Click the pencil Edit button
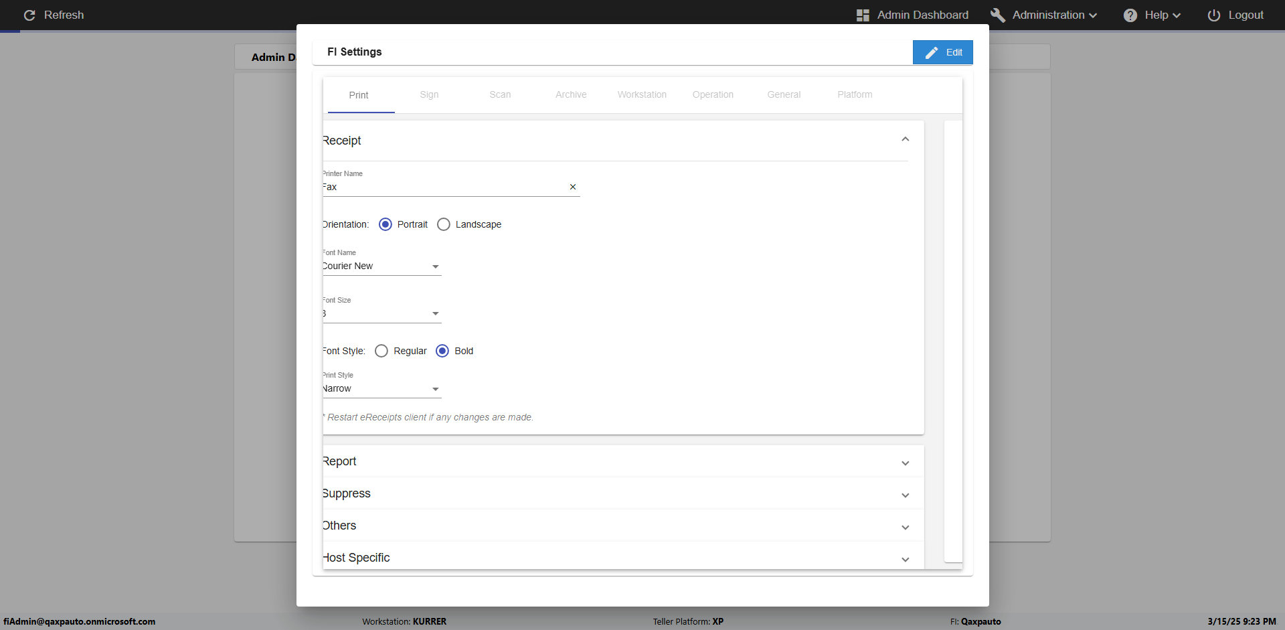Screen dimensions: 1285x630 click(x=942, y=52)
